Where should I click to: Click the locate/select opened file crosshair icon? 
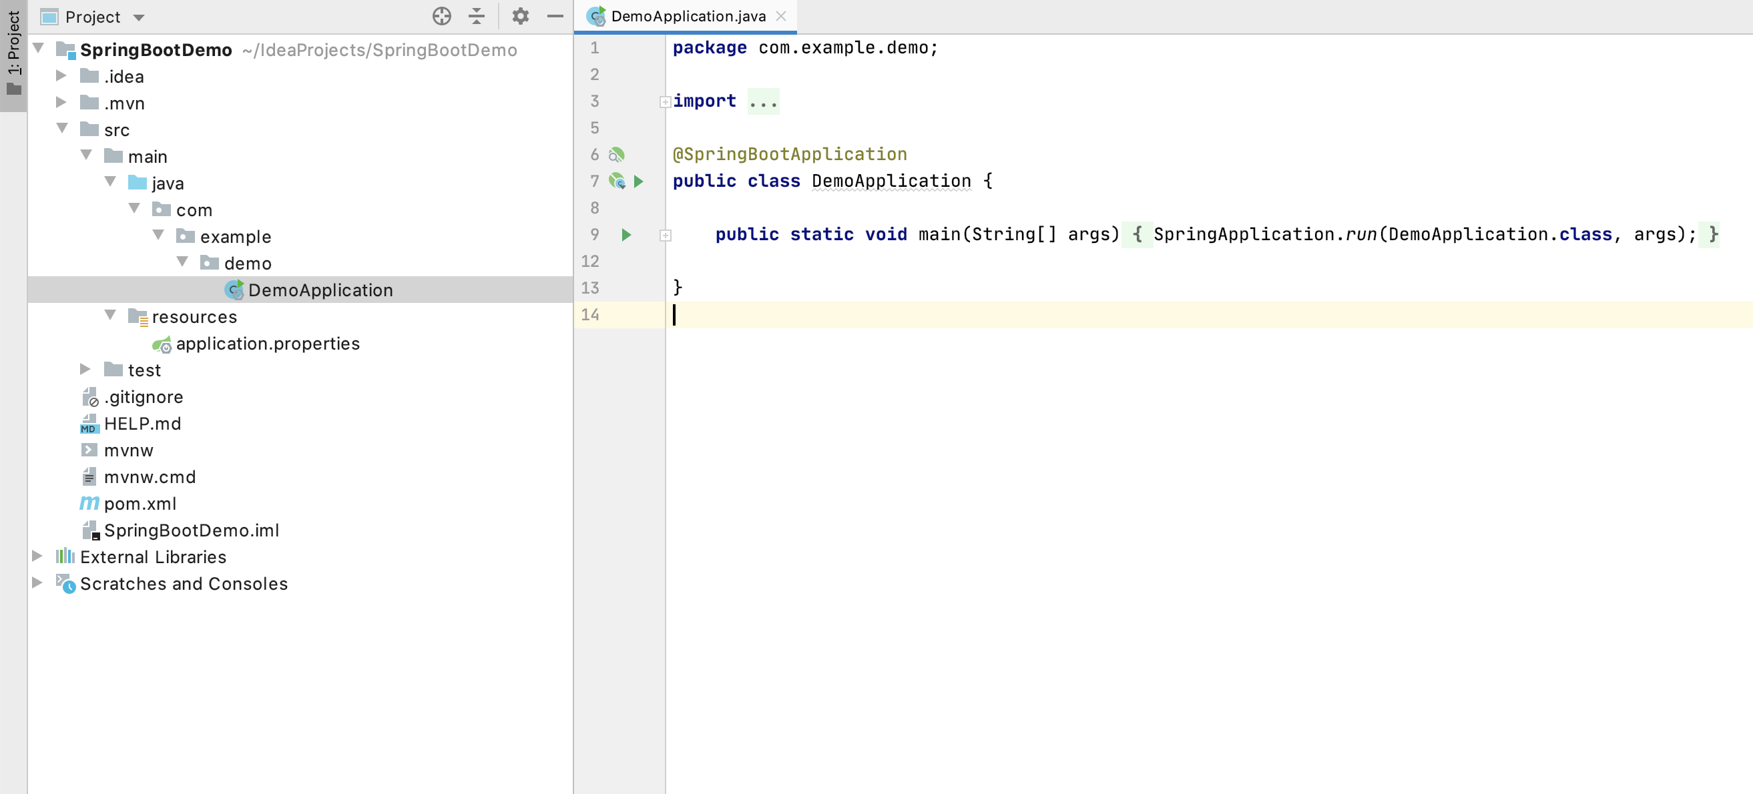tap(442, 16)
